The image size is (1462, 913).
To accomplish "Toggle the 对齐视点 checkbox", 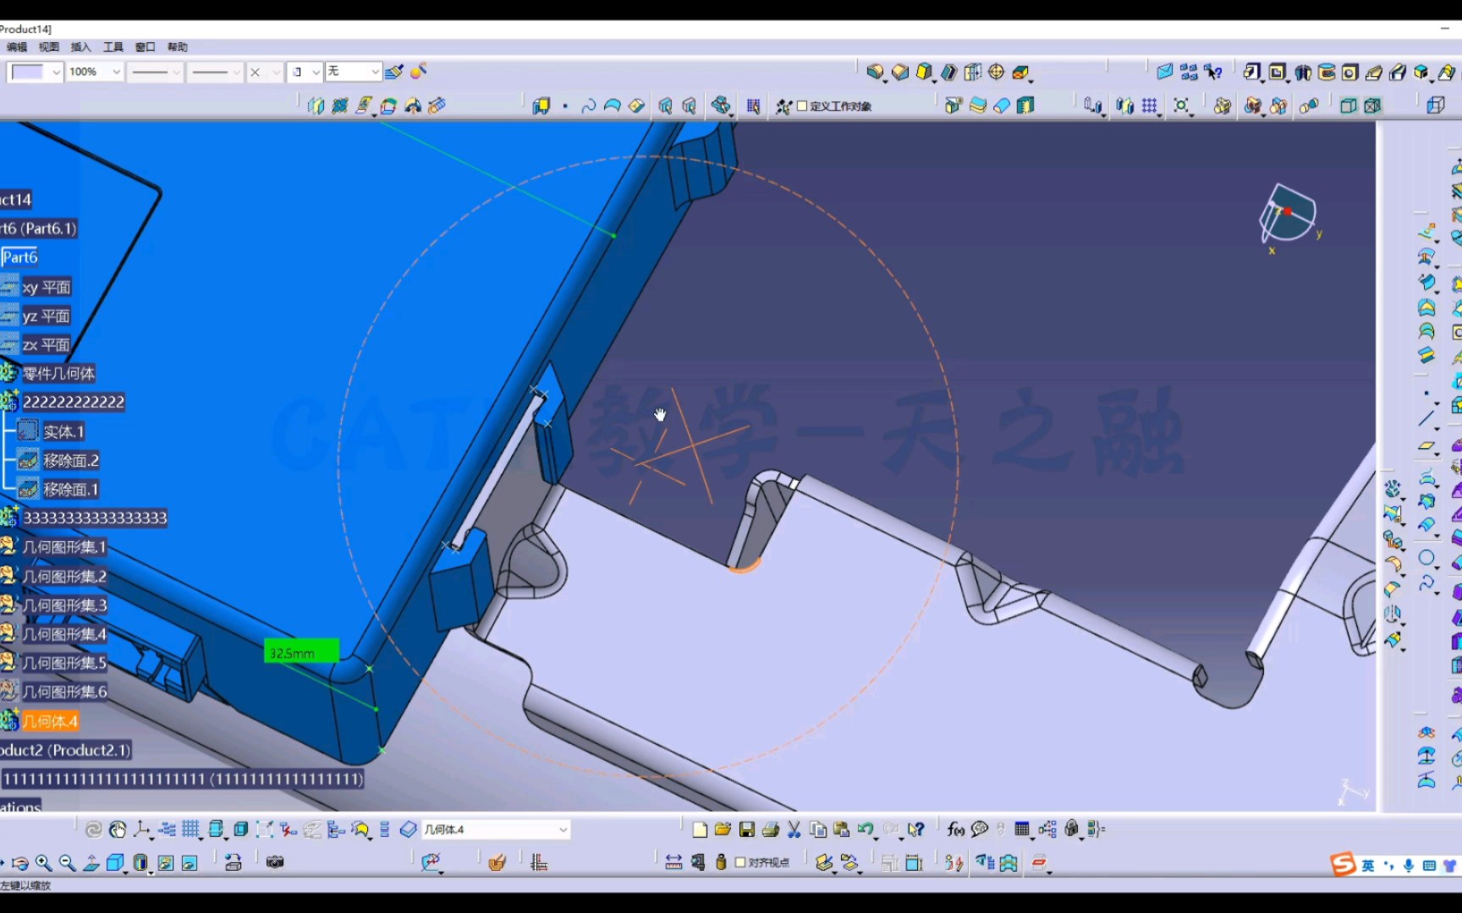I will [x=740, y=862].
